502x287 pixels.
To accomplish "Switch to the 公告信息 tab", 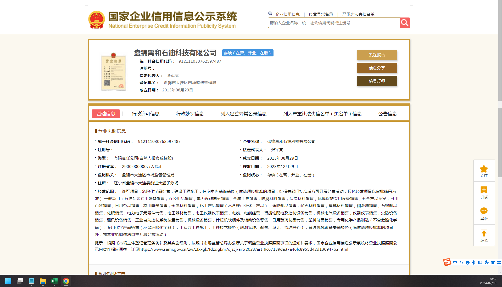I will [388, 114].
